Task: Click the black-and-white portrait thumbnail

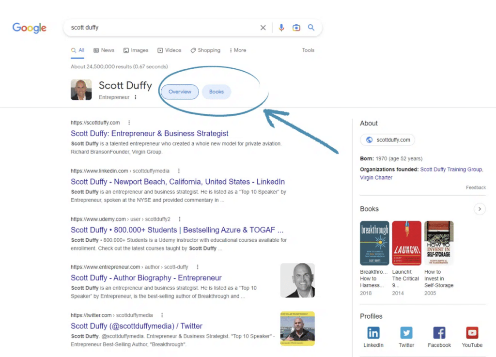Action: coord(298,280)
